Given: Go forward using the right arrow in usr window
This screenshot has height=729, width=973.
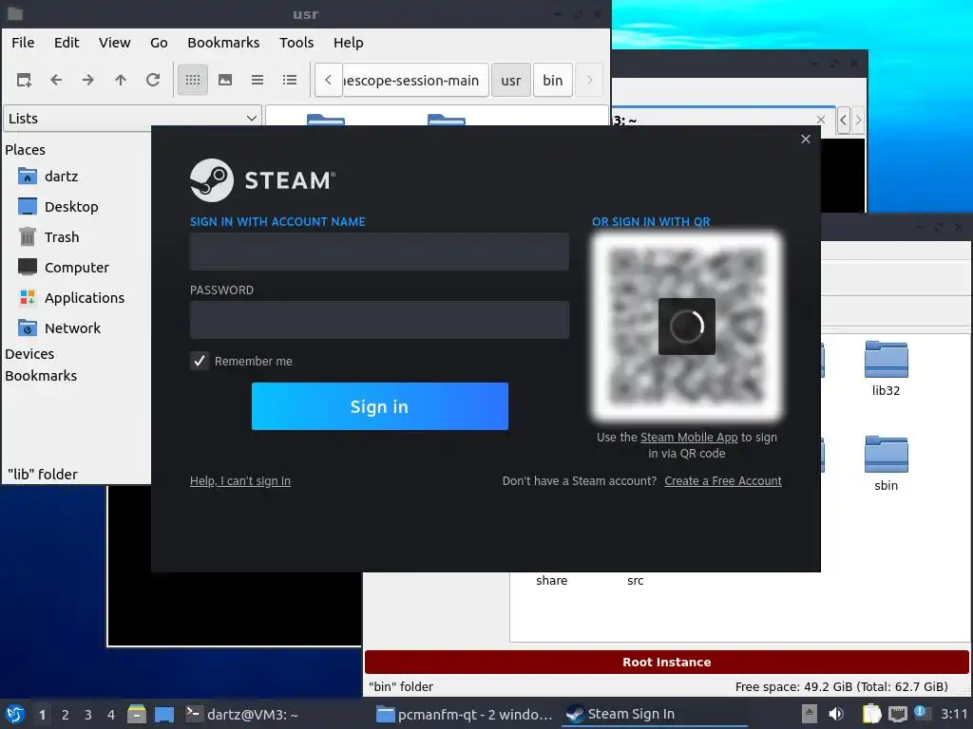Looking at the screenshot, I should pyautogui.click(x=88, y=80).
